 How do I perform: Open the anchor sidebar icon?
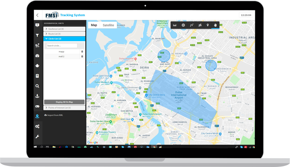[x=37, y=96]
